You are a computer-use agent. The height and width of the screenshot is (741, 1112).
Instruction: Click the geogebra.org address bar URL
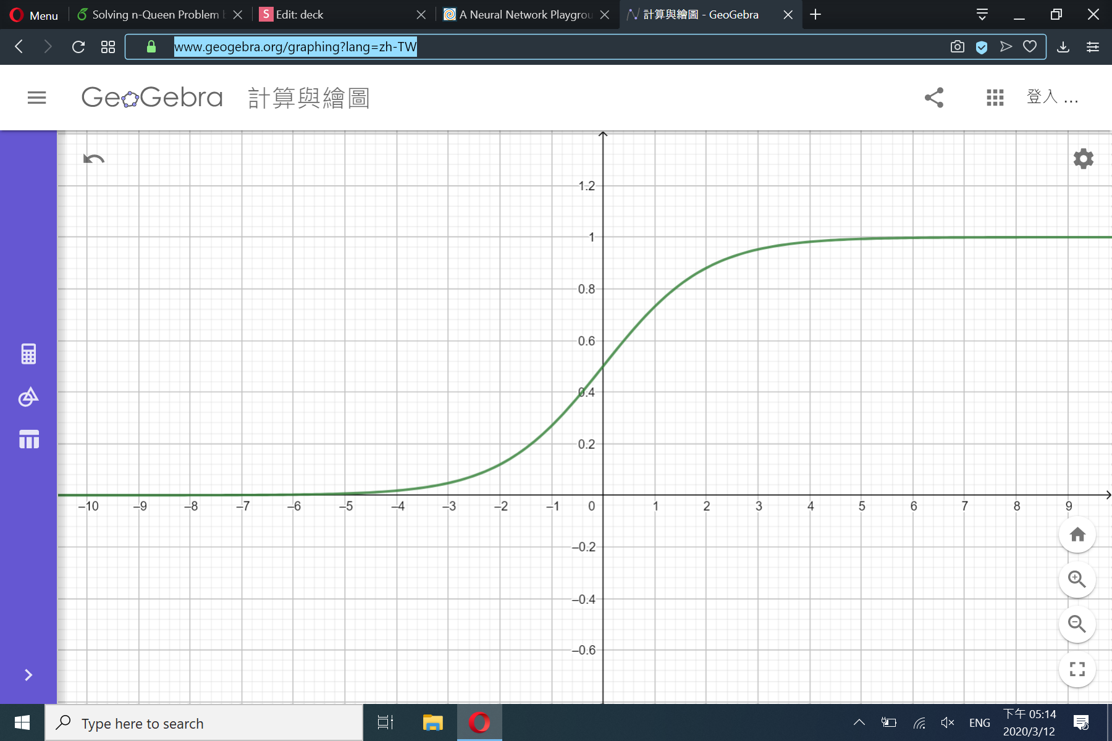295,46
